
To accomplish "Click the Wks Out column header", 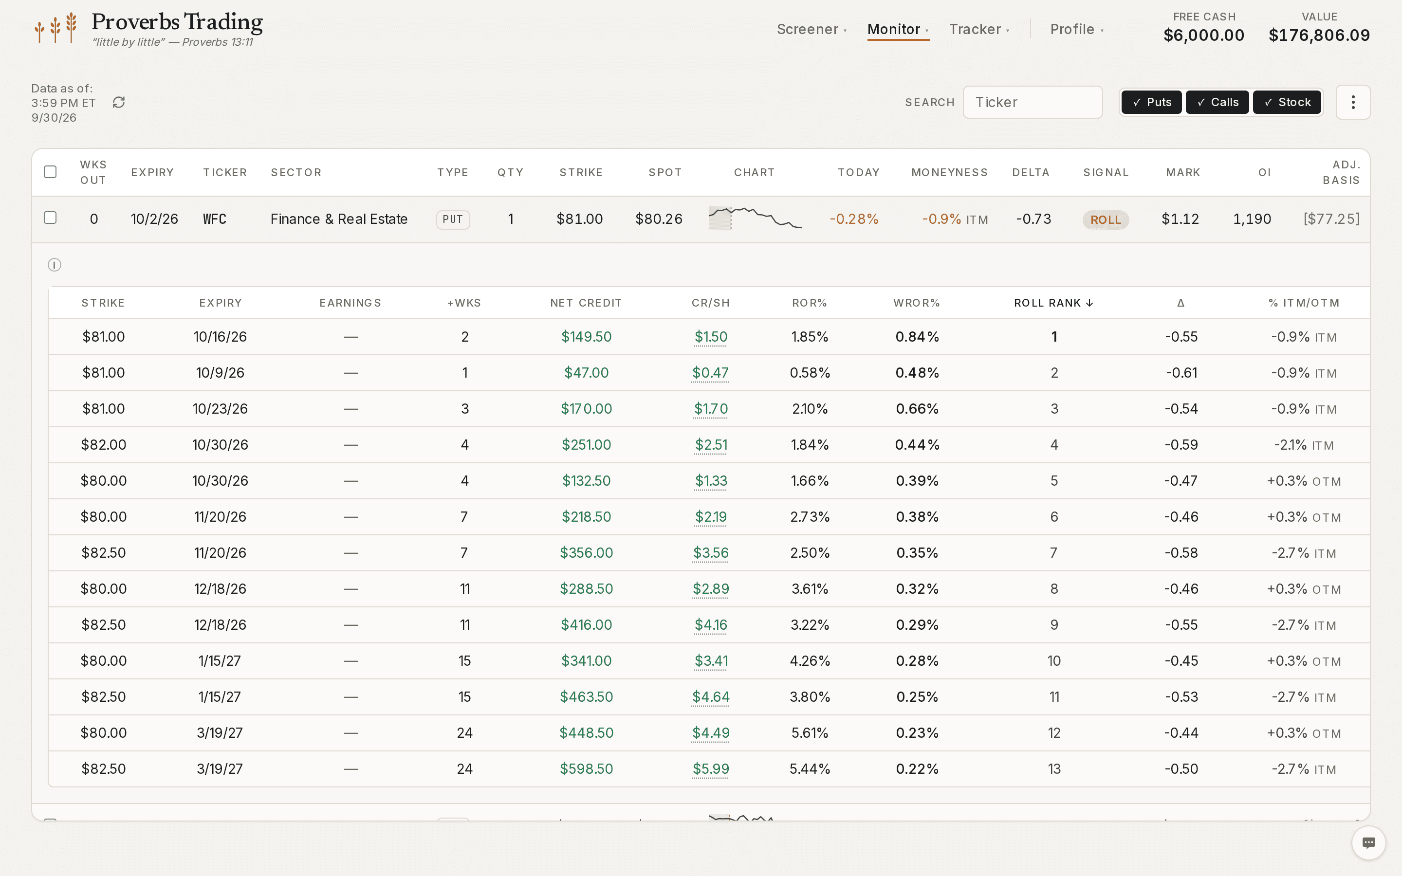I will coord(93,172).
